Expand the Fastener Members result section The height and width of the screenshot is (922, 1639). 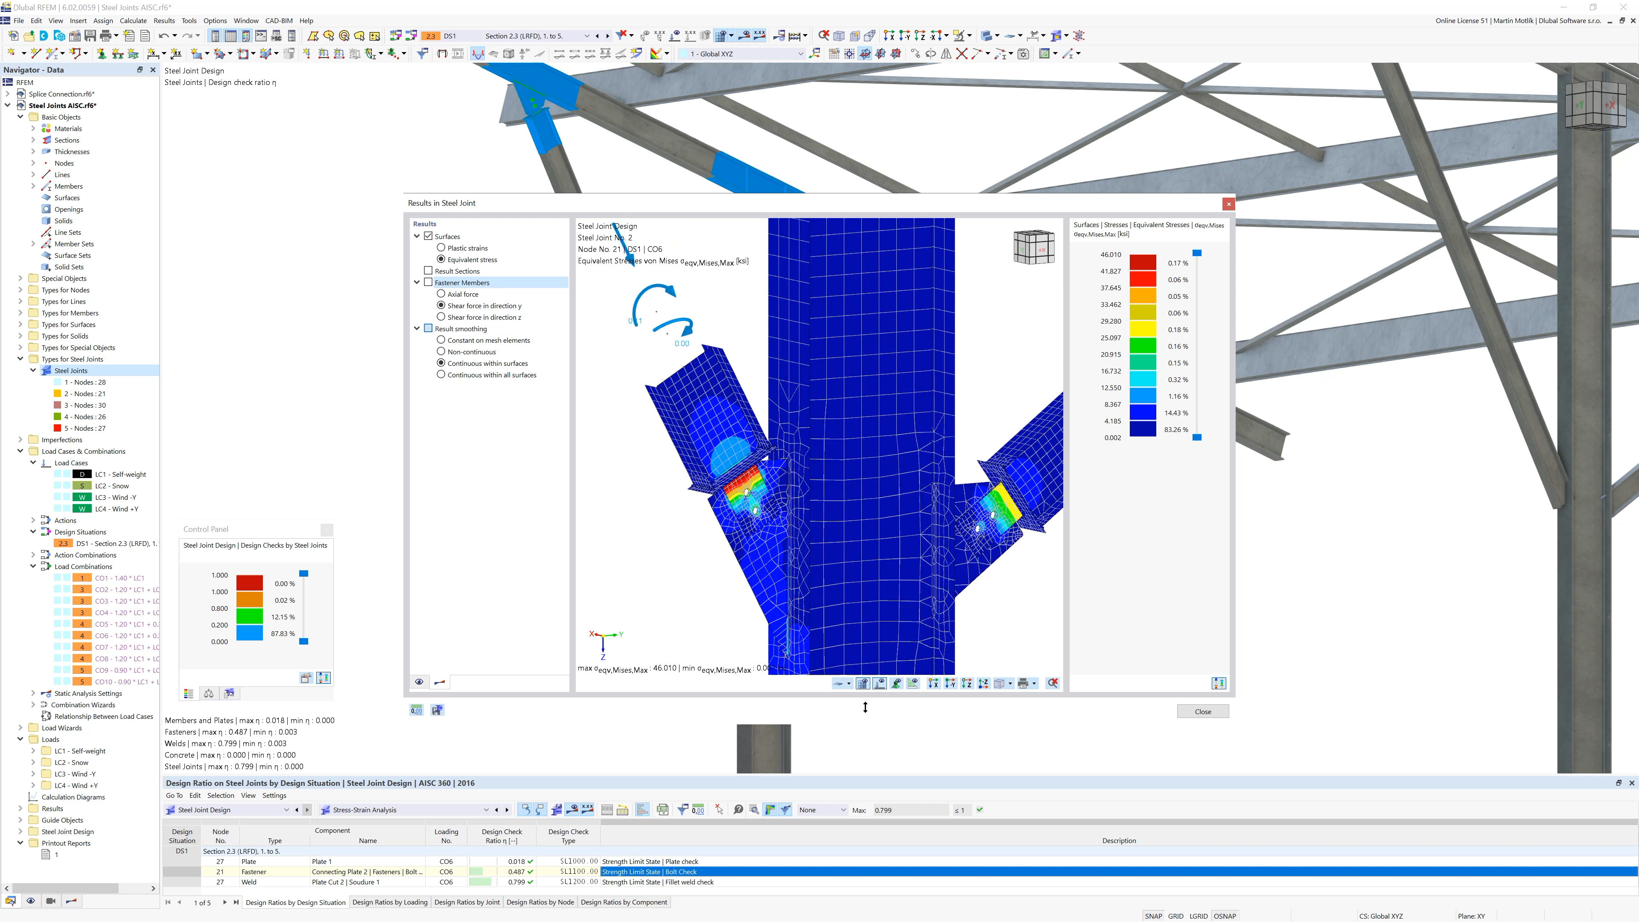click(x=417, y=283)
